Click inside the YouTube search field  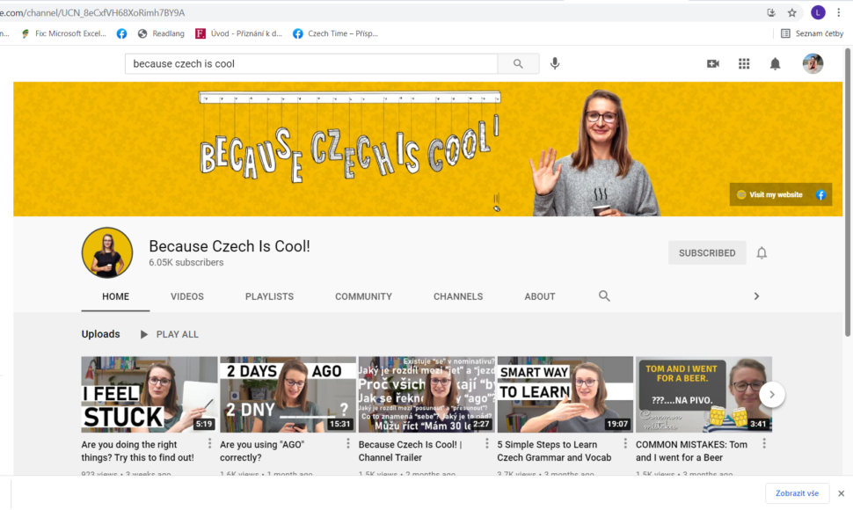[x=308, y=63]
